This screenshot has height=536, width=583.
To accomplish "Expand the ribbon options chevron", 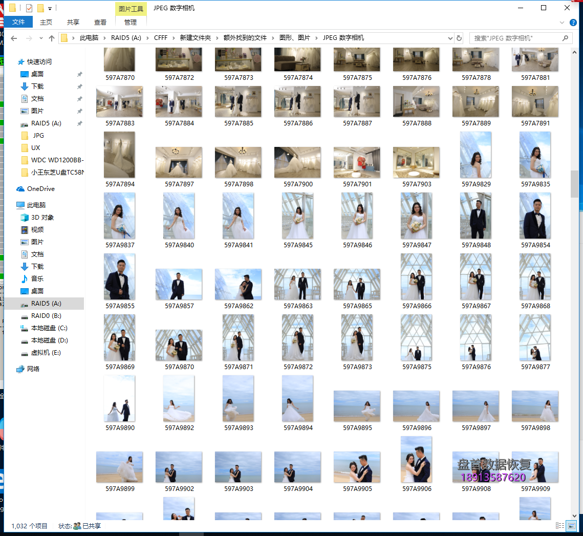I will (562, 22).
